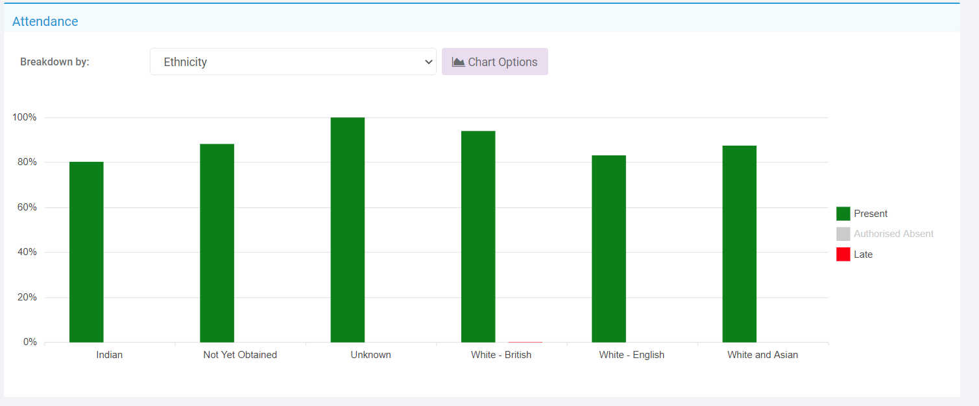Click the Attendance panel header
The image size is (979, 406).
(45, 21)
